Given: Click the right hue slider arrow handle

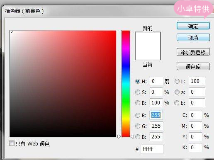Looking at the screenshot, I should click(x=132, y=137).
